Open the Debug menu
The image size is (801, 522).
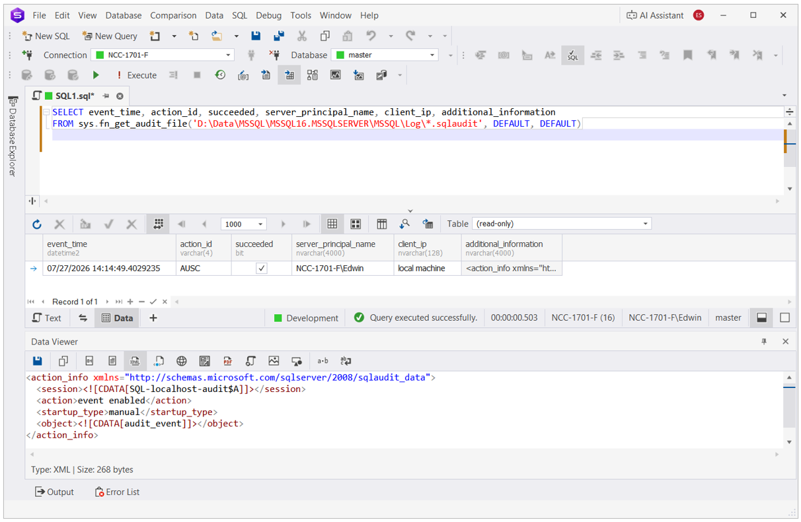[268, 15]
